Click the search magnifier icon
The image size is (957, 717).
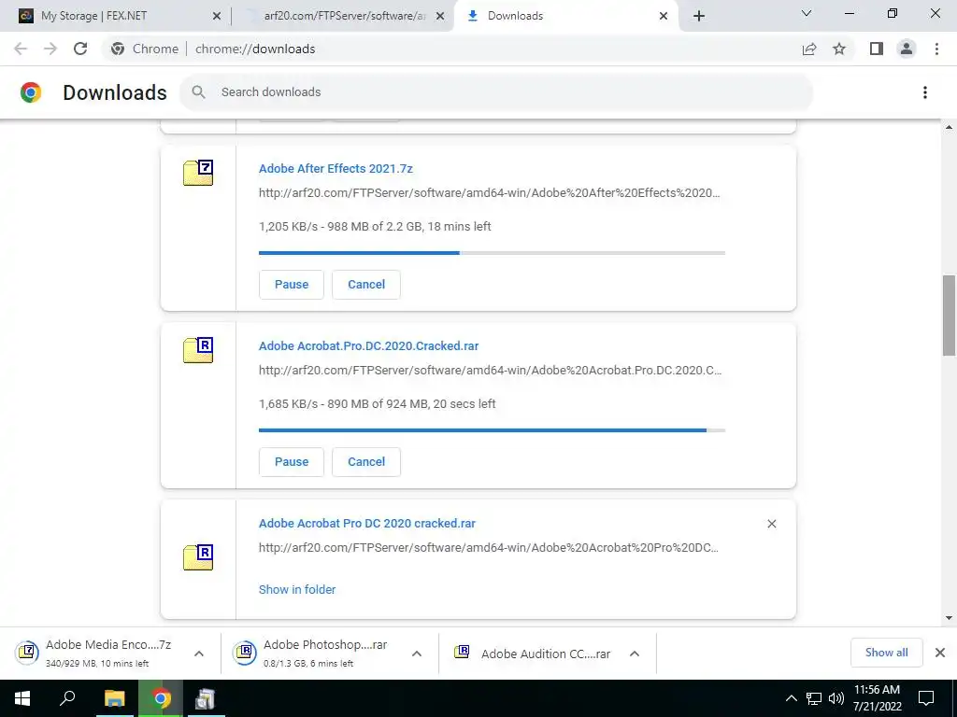[x=198, y=92]
